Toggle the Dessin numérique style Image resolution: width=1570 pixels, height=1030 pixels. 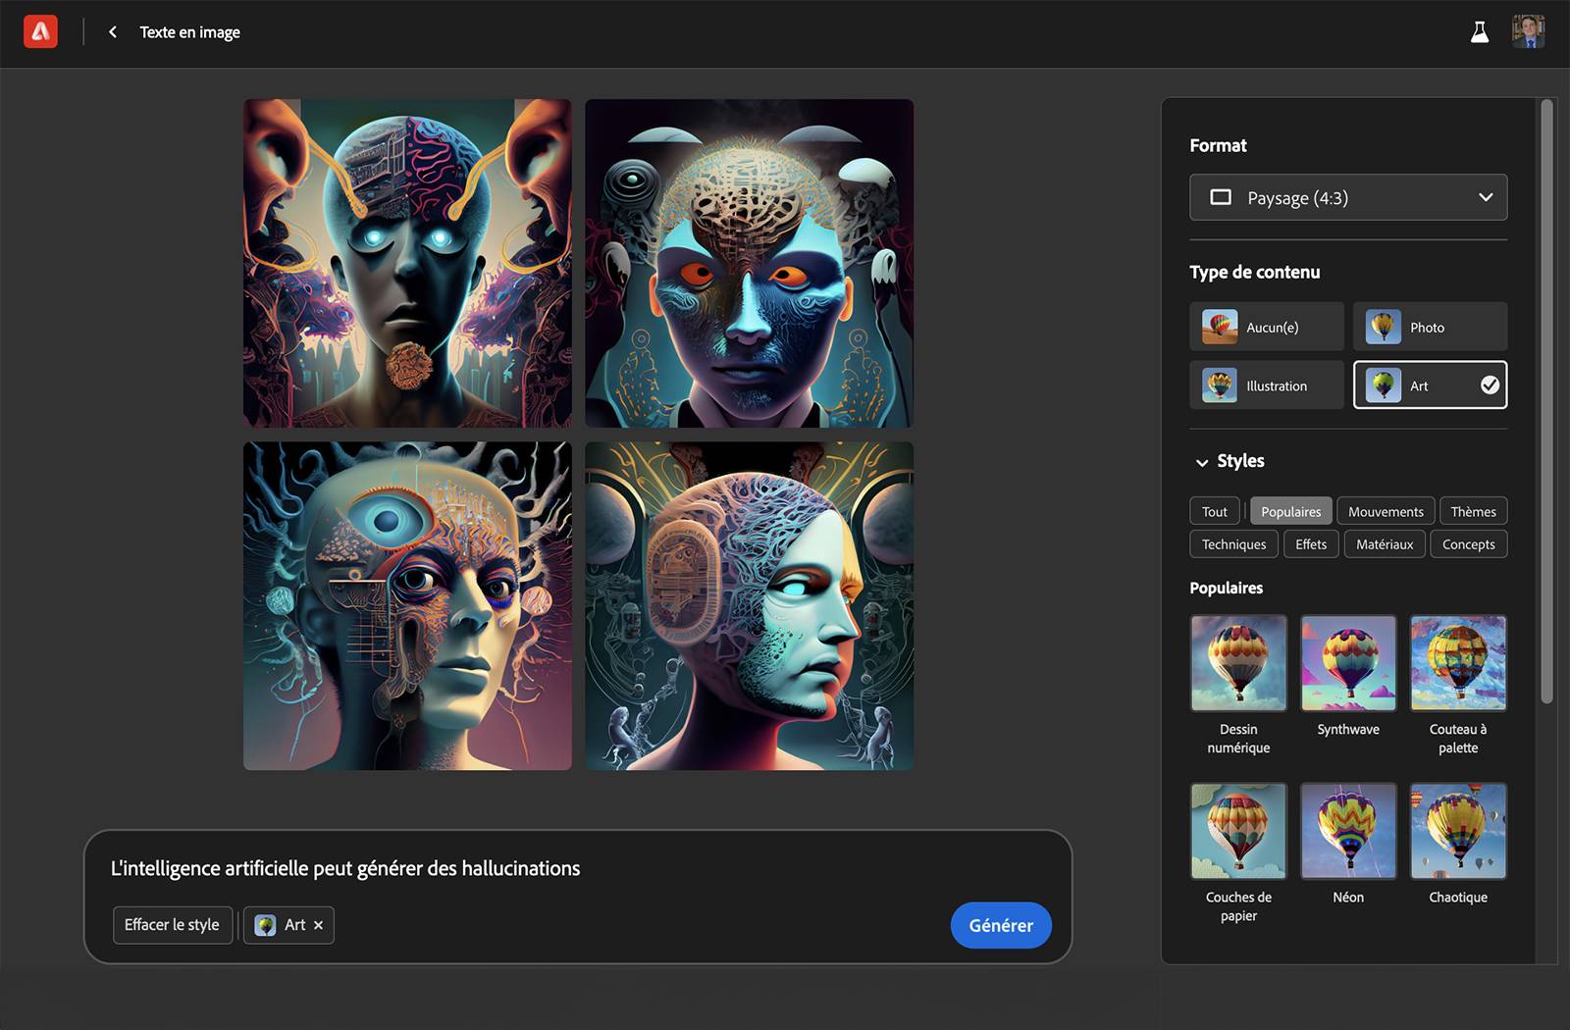pos(1237,662)
